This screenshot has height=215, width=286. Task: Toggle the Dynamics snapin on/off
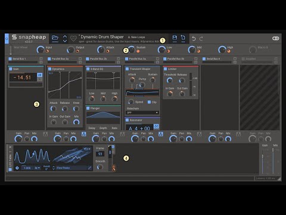pyautogui.click(x=50, y=69)
